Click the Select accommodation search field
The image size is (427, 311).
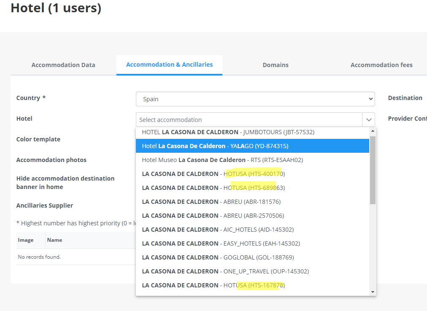pyautogui.click(x=249, y=120)
